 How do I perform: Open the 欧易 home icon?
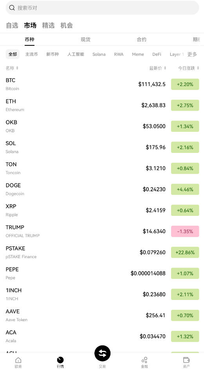pyautogui.click(x=18, y=360)
